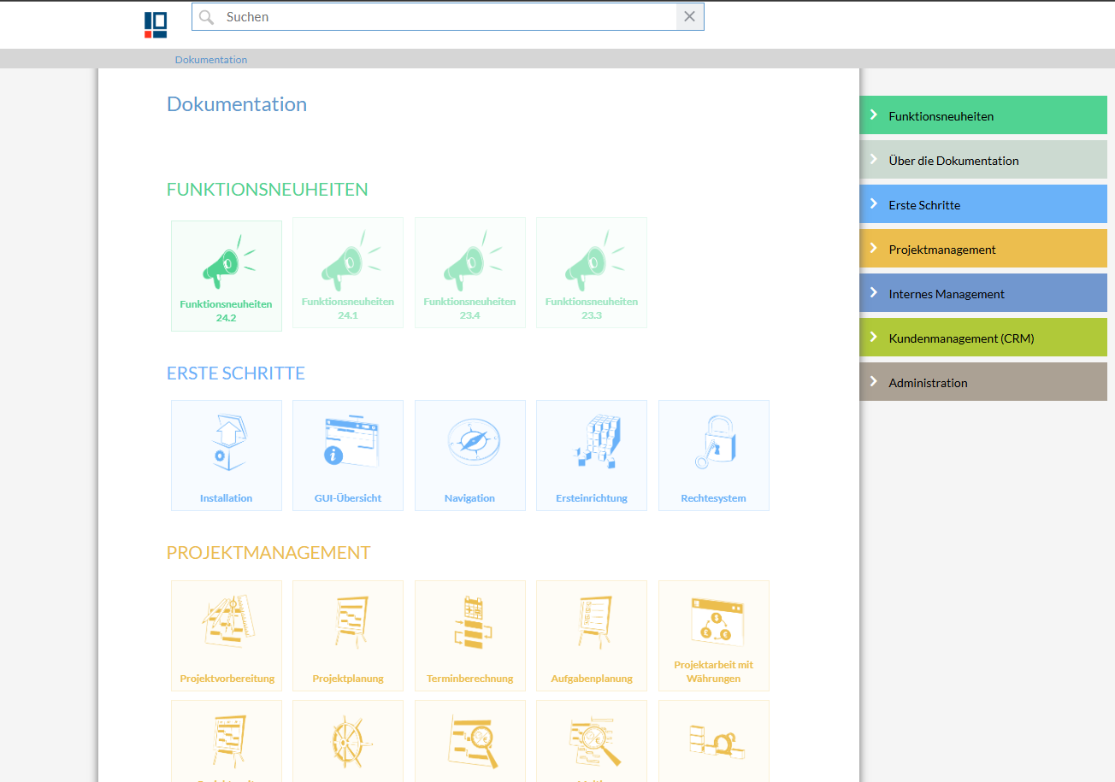Open the Rechtesystem padlock icon tile

click(714, 456)
